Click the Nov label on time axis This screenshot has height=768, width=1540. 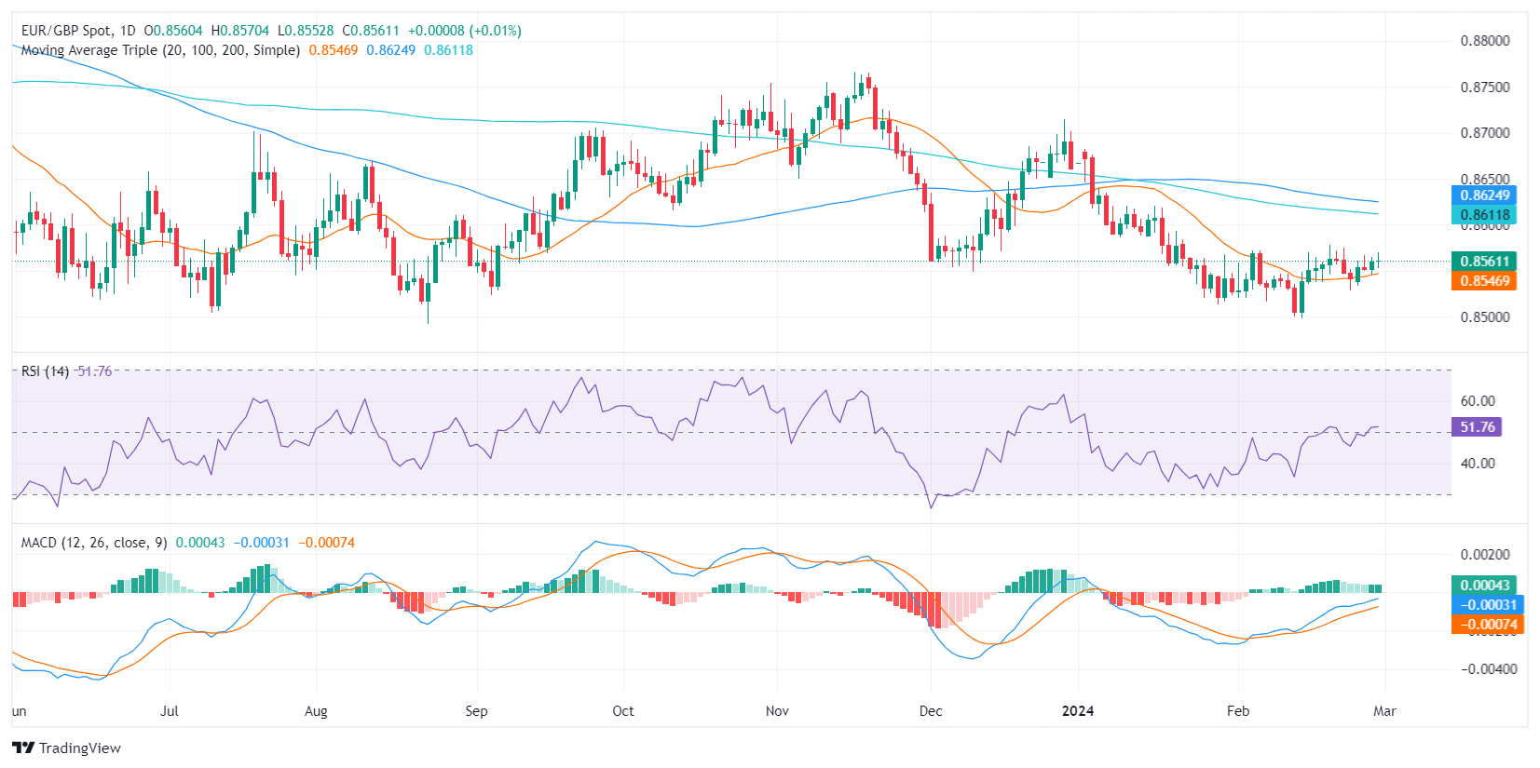pyautogui.click(x=777, y=711)
